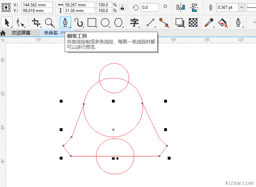Click the mirror vertically button
Screen dimensions: 256x187
pos(194,7)
